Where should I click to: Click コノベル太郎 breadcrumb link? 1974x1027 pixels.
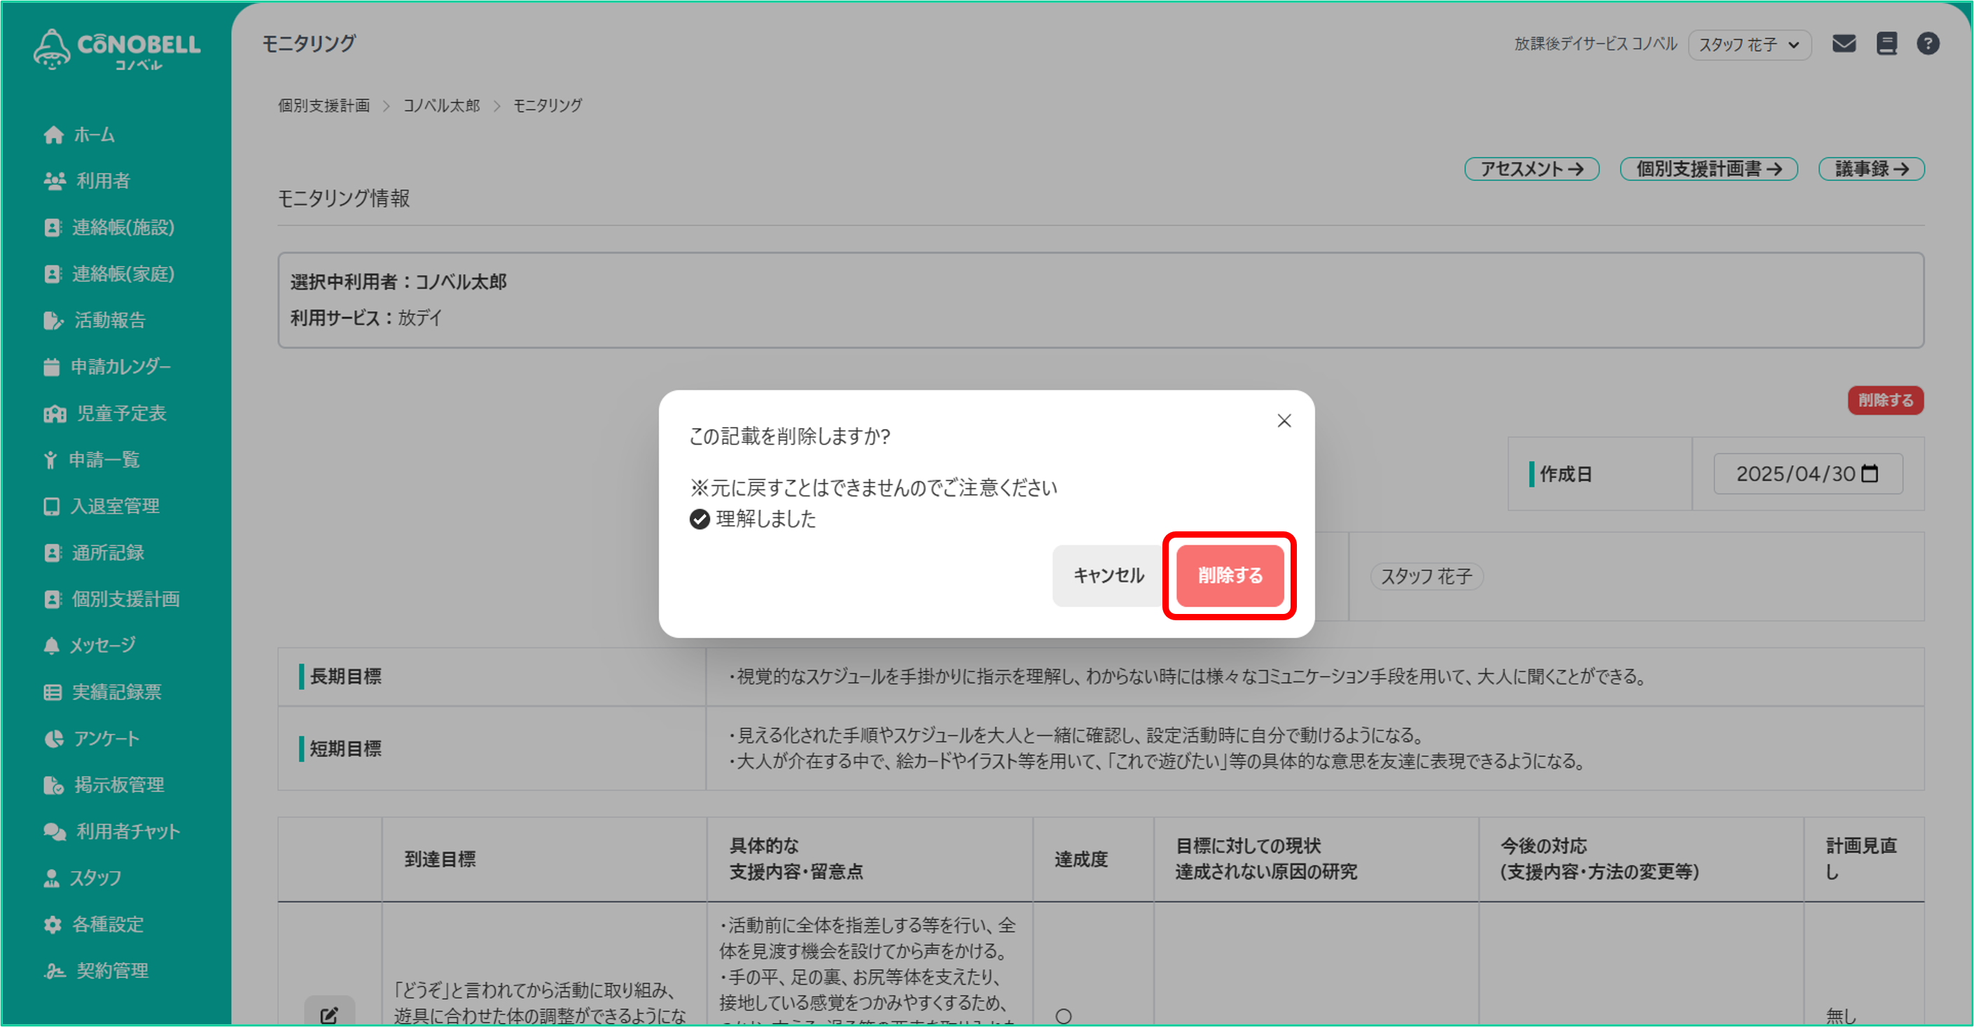click(x=440, y=106)
